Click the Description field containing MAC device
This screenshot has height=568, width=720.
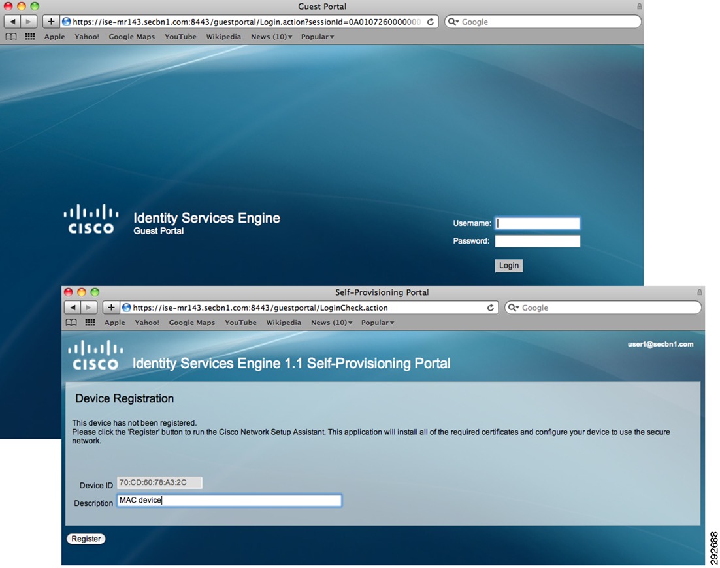229,500
